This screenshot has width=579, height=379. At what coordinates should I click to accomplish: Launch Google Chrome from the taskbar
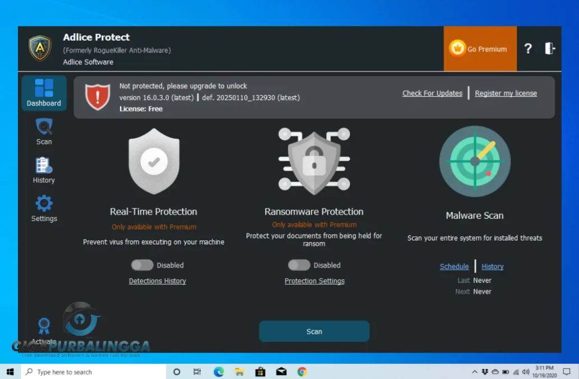[302, 372]
